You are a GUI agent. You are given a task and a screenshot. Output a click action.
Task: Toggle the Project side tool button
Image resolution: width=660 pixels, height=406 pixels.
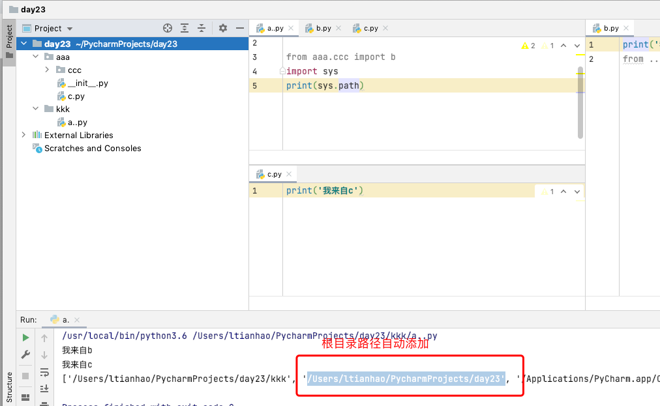coord(9,42)
